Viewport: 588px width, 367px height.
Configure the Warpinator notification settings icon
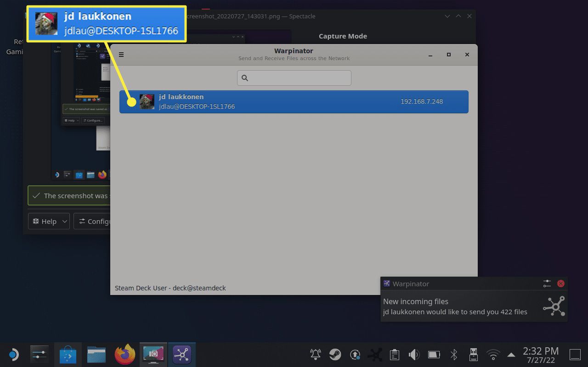[x=547, y=284]
